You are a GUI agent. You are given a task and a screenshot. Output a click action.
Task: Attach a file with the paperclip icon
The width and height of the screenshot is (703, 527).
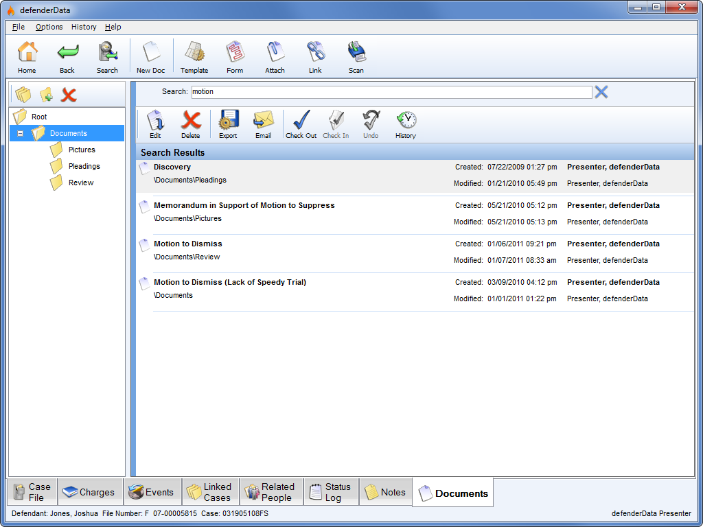275,57
